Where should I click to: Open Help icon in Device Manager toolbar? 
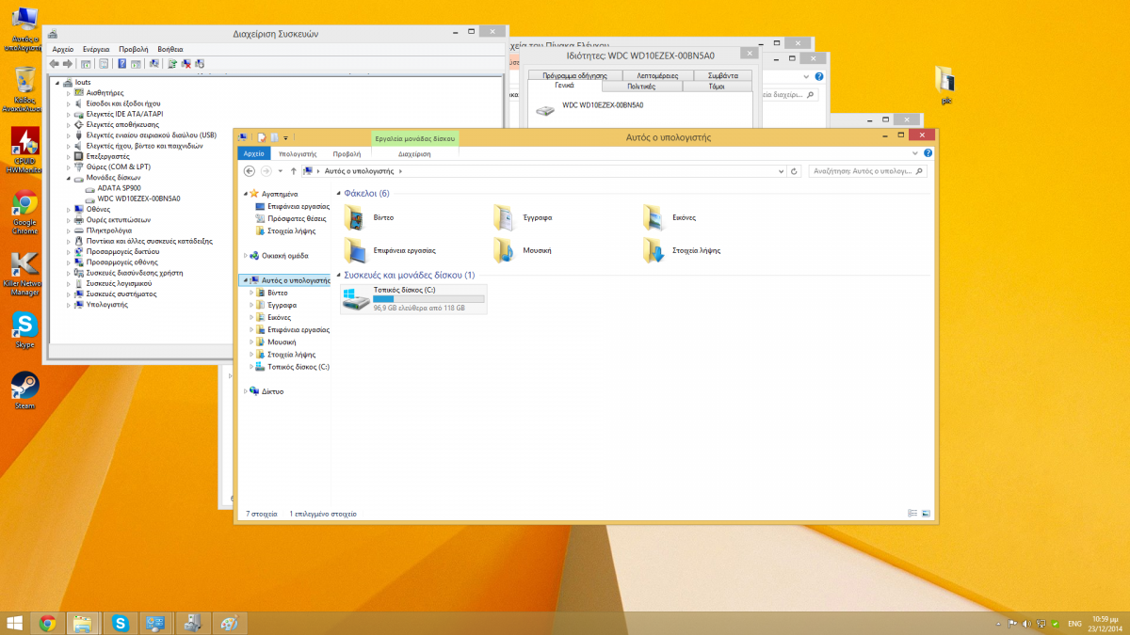[x=121, y=64]
